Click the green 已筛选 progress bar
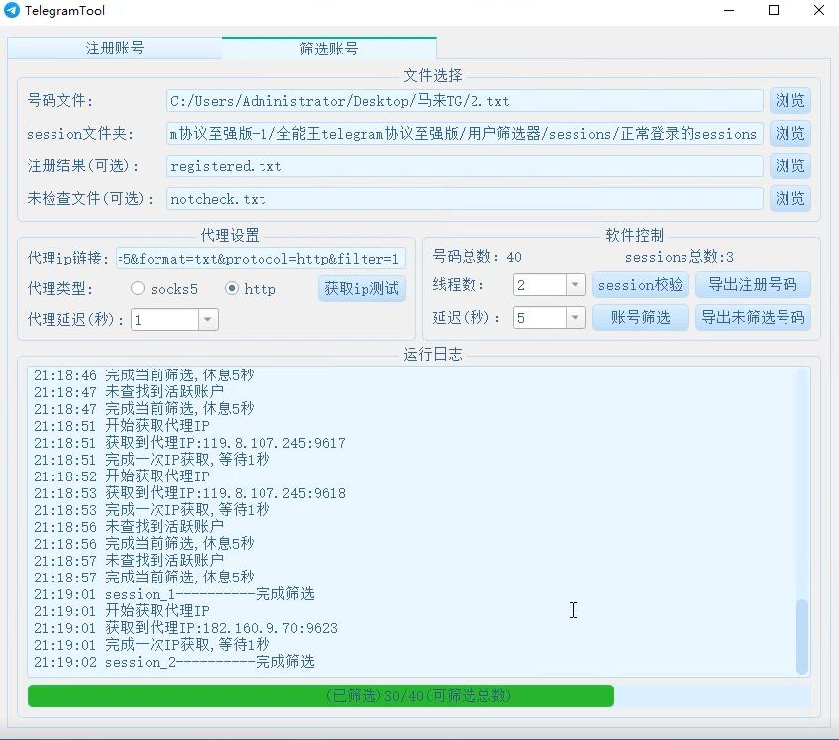Screen dimensions: 839x740 point(321,695)
